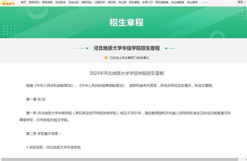Go to 专业满意度 in the nav bar

(x=177, y=2)
